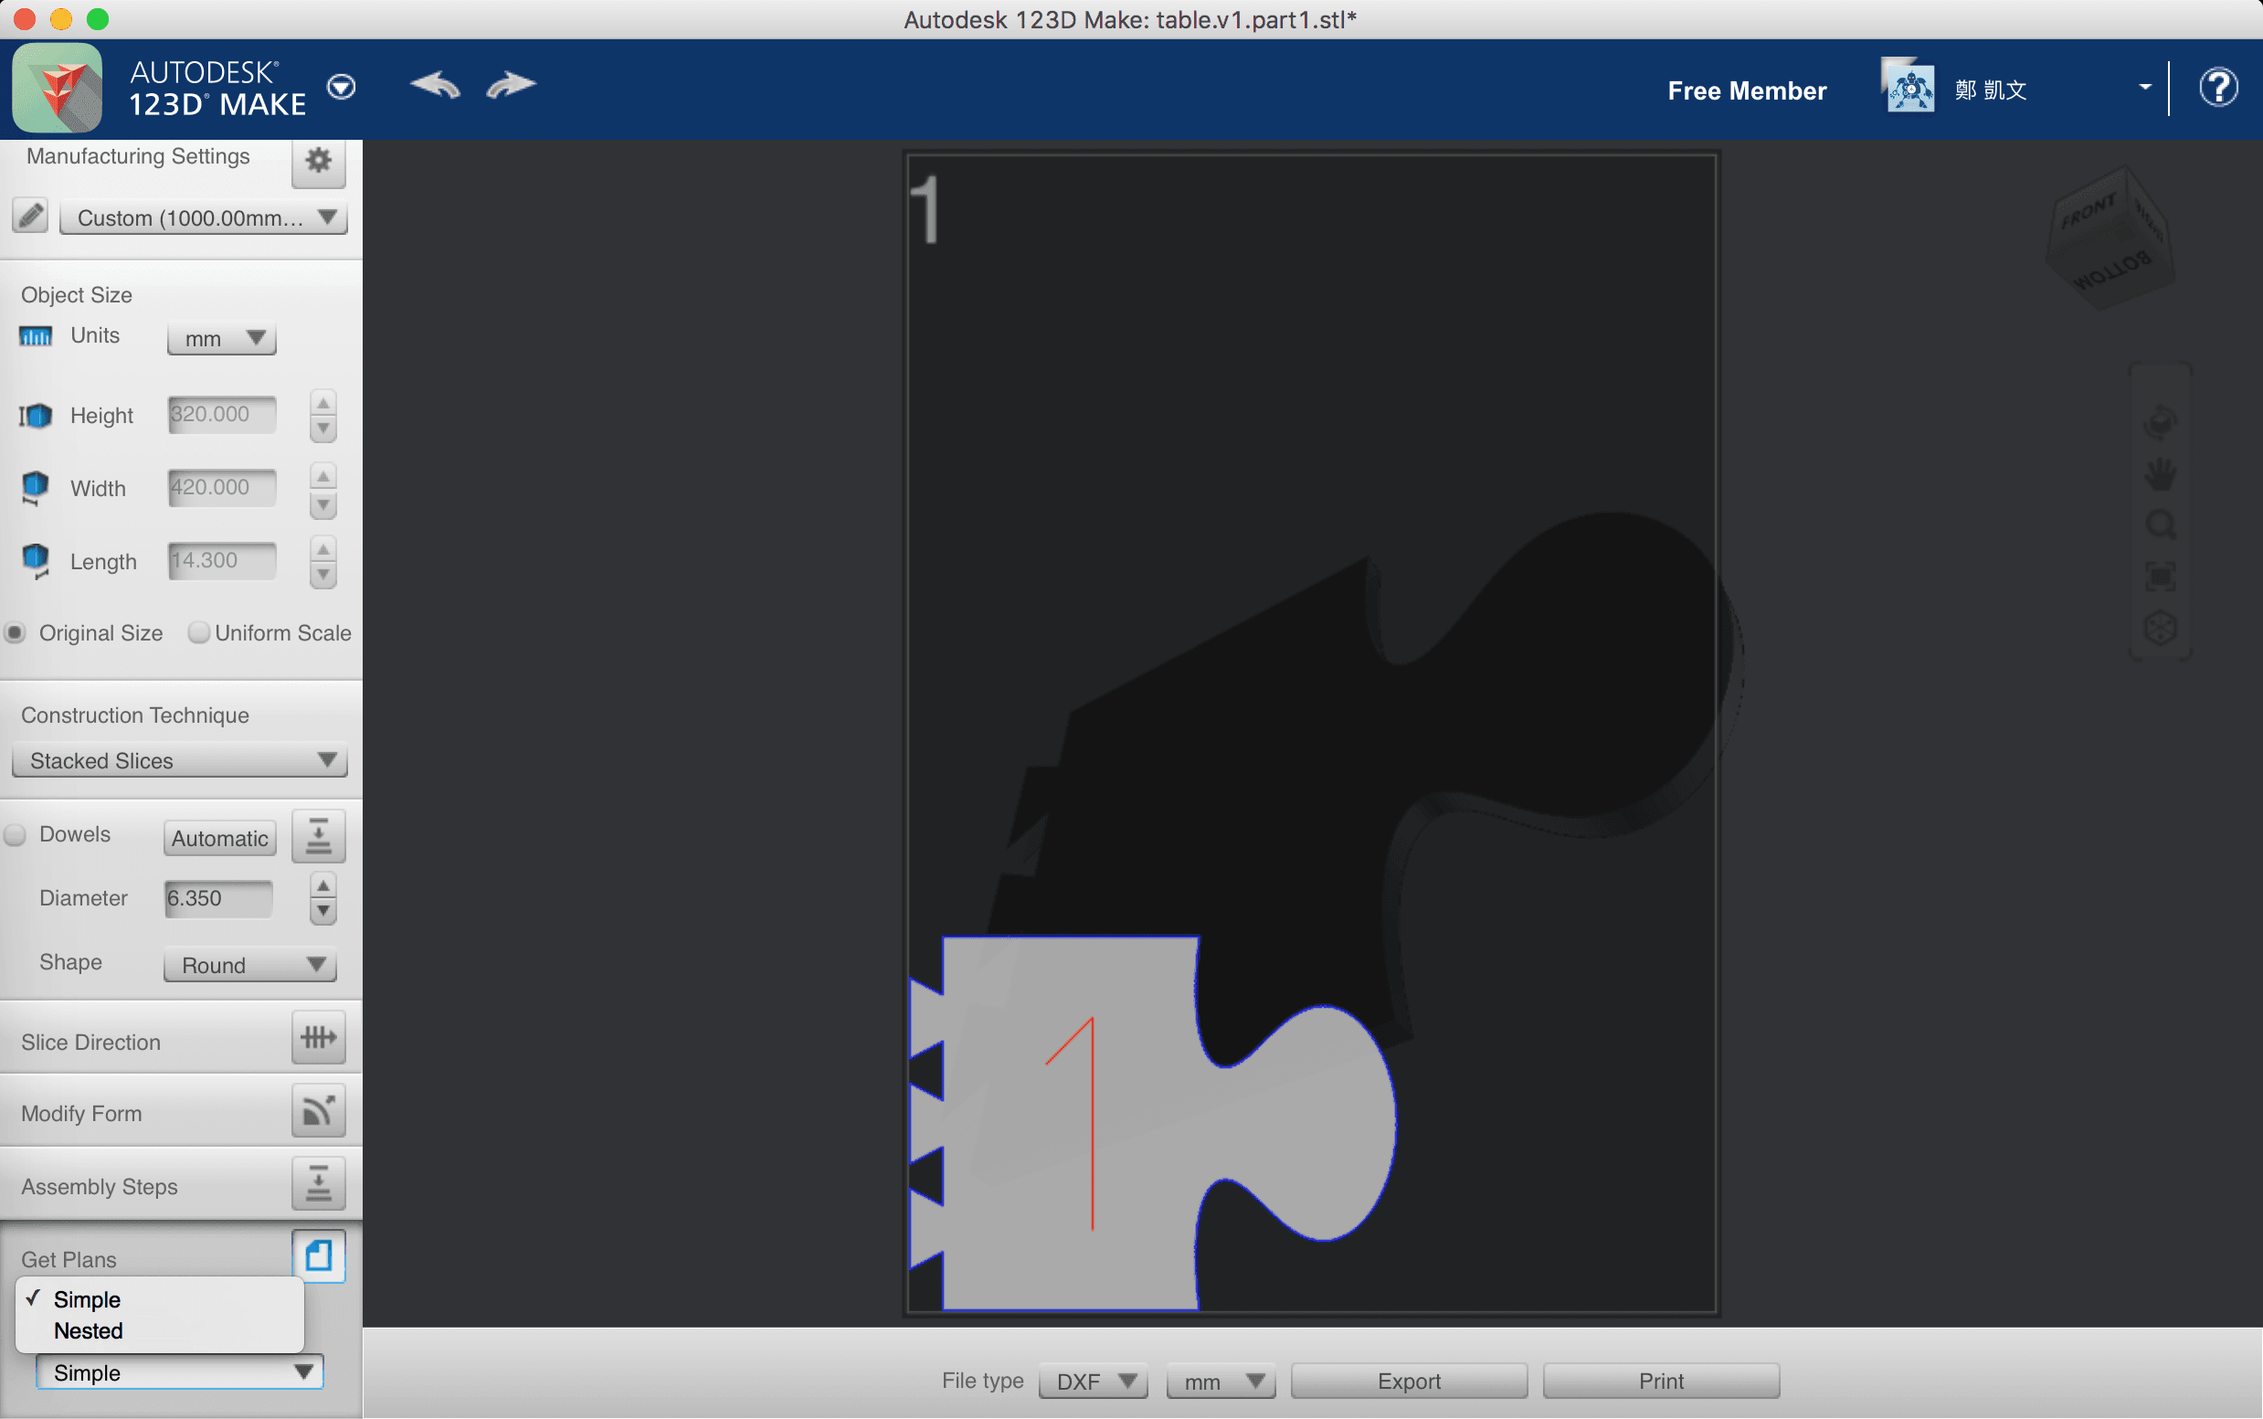This screenshot has width=2263, height=1419.
Task: Select the Zoom magnifier tool
Action: tap(2160, 524)
